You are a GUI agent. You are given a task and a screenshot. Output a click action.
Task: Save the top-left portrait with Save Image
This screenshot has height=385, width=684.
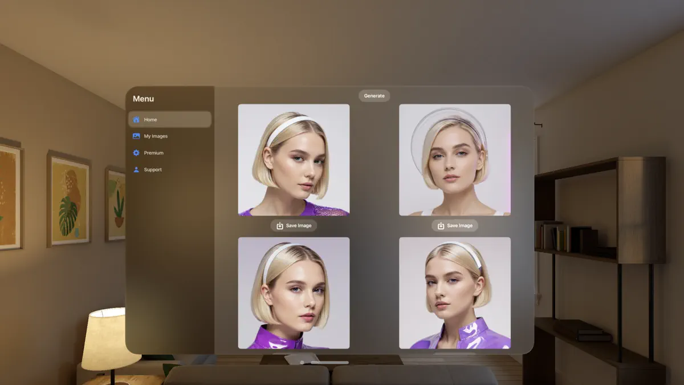pos(294,225)
